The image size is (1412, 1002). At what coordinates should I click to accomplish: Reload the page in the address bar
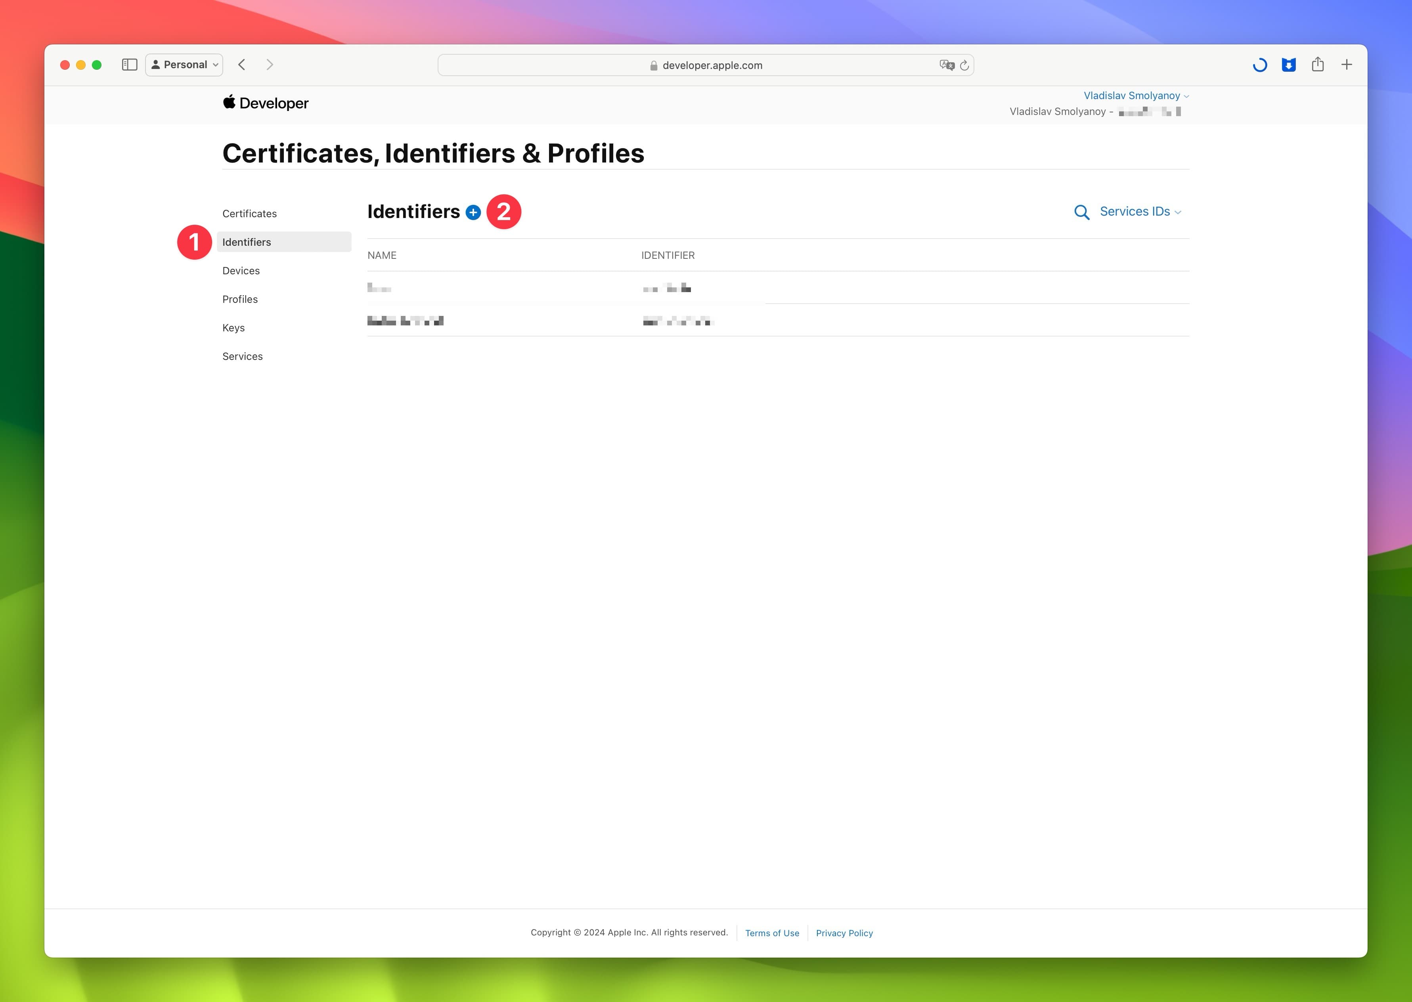964,65
